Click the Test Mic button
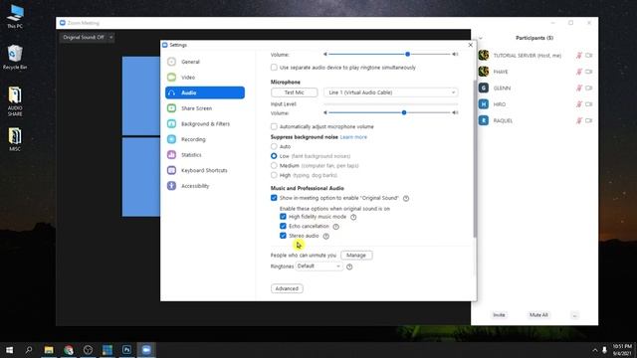This screenshot has width=637, height=358. 295,92
